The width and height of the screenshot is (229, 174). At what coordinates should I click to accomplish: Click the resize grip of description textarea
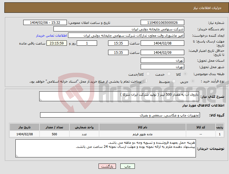41,100
